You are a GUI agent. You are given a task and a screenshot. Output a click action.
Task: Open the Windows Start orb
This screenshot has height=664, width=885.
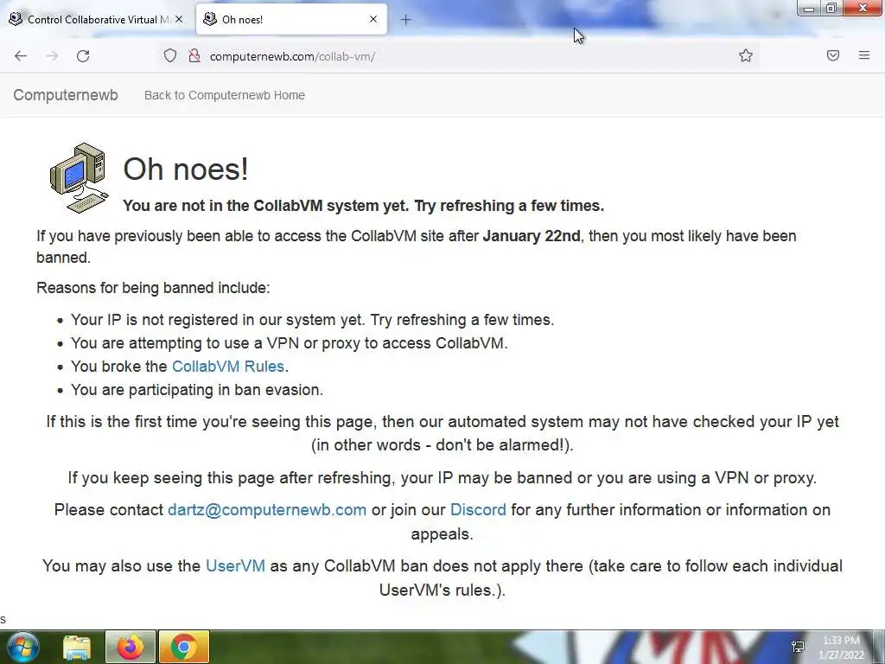coord(22,647)
